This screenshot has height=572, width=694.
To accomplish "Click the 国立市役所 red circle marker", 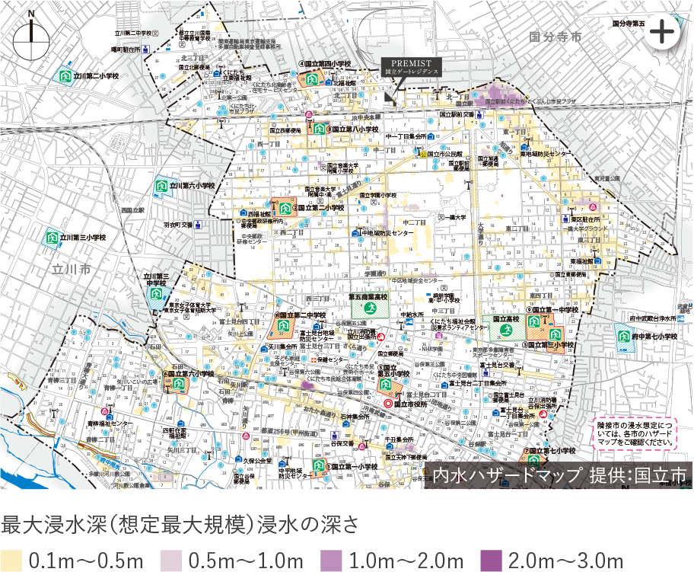I will 388,404.
